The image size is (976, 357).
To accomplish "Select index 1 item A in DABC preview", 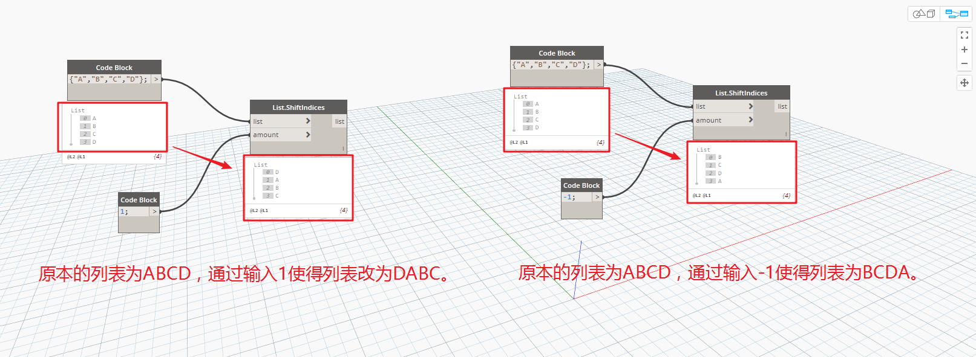I will pos(271,180).
